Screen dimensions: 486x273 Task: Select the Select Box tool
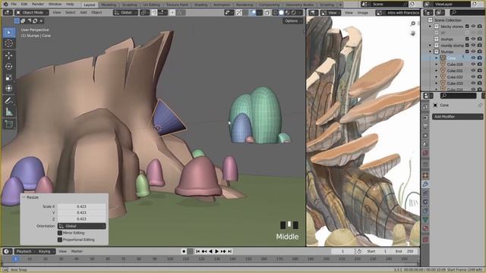click(x=9, y=33)
